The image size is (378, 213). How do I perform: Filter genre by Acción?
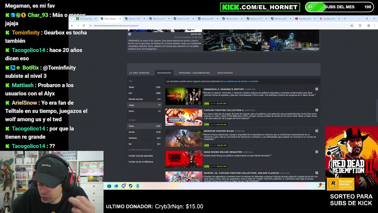(144, 132)
